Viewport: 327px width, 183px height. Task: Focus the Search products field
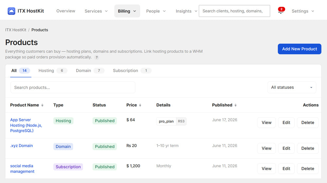(x=73, y=88)
